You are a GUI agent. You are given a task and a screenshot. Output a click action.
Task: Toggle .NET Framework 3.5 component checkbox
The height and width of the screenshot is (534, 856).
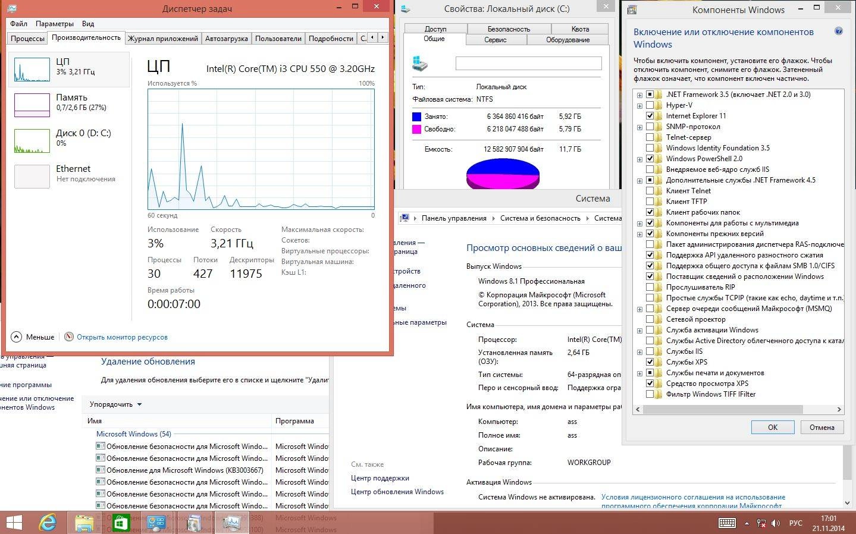650,95
